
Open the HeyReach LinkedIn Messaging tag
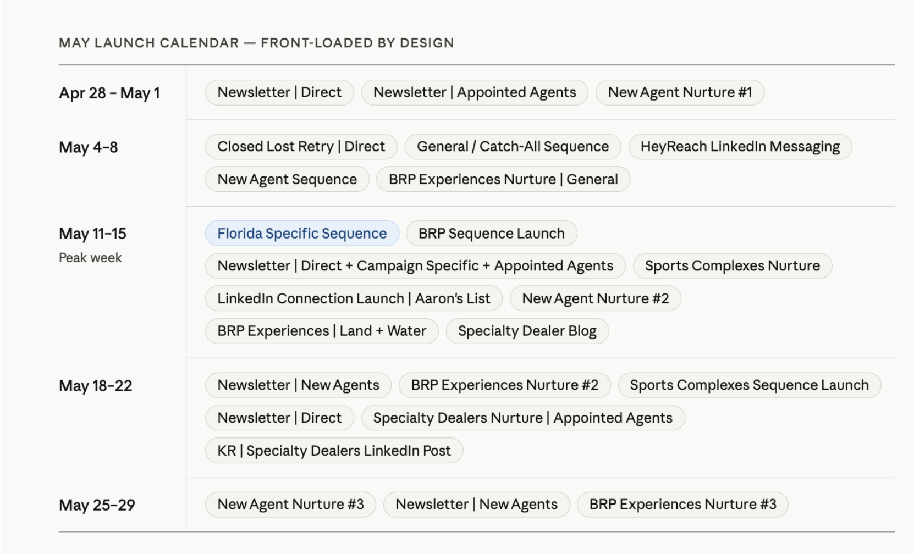[x=740, y=147]
